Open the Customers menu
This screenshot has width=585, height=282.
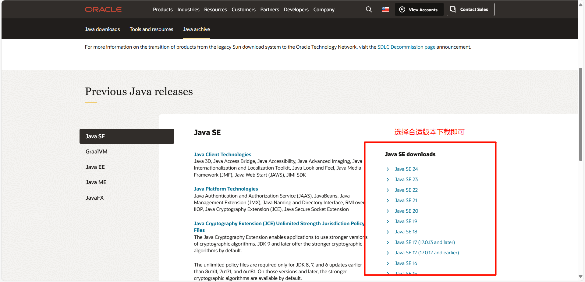(x=243, y=9)
